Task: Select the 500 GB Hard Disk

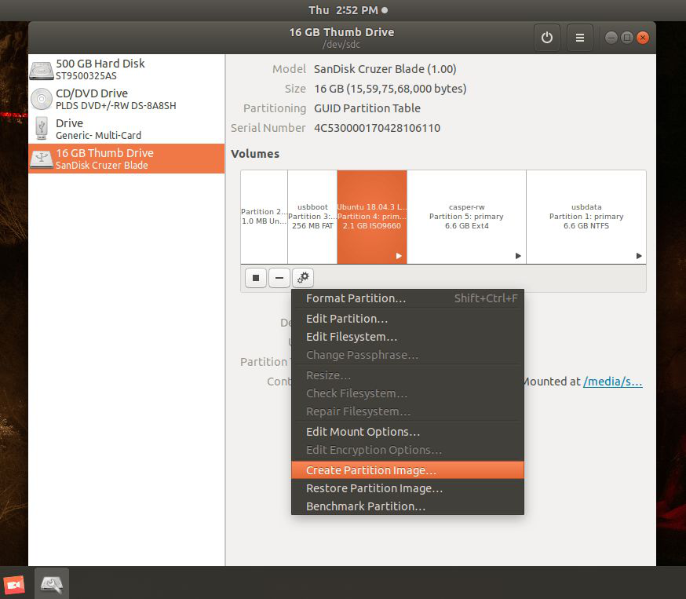Action: click(x=126, y=69)
